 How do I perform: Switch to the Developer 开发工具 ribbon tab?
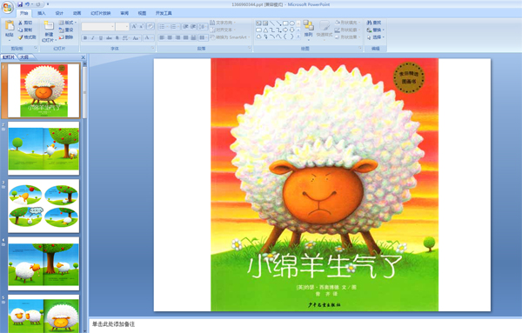click(164, 13)
